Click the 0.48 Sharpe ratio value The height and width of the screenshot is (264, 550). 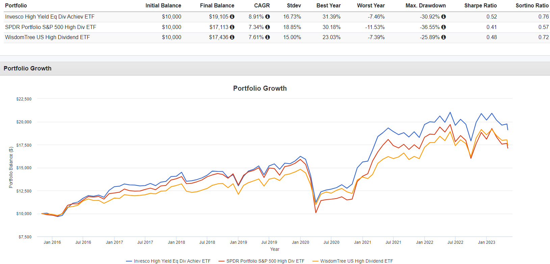pyautogui.click(x=492, y=37)
